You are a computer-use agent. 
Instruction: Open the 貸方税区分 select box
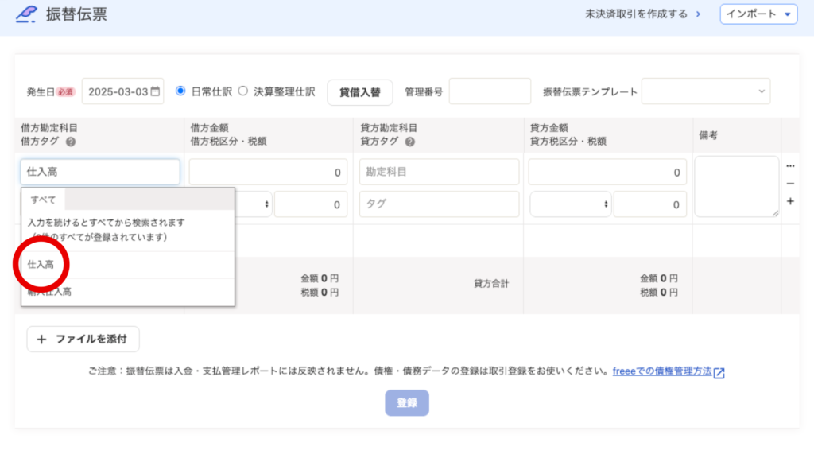(x=570, y=204)
